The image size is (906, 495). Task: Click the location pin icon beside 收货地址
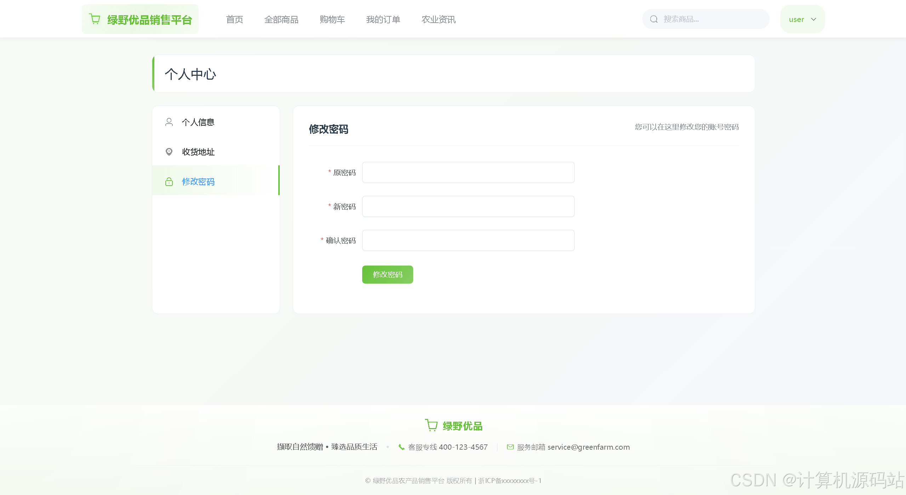tap(169, 152)
